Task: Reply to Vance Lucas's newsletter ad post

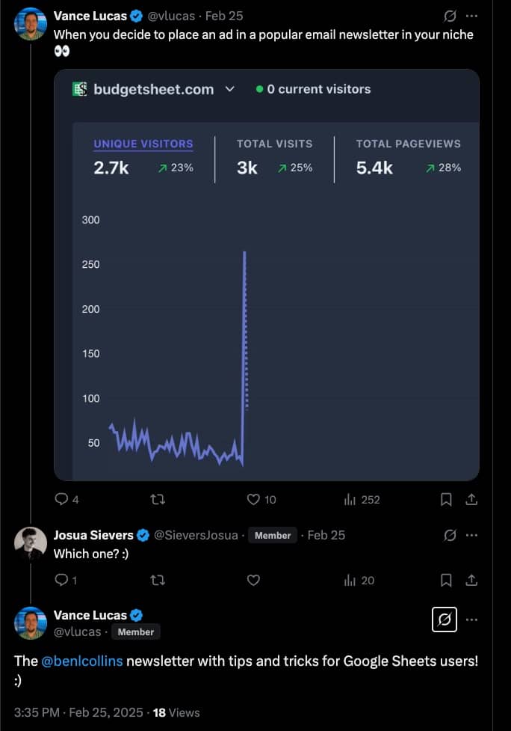Action: [62, 499]
